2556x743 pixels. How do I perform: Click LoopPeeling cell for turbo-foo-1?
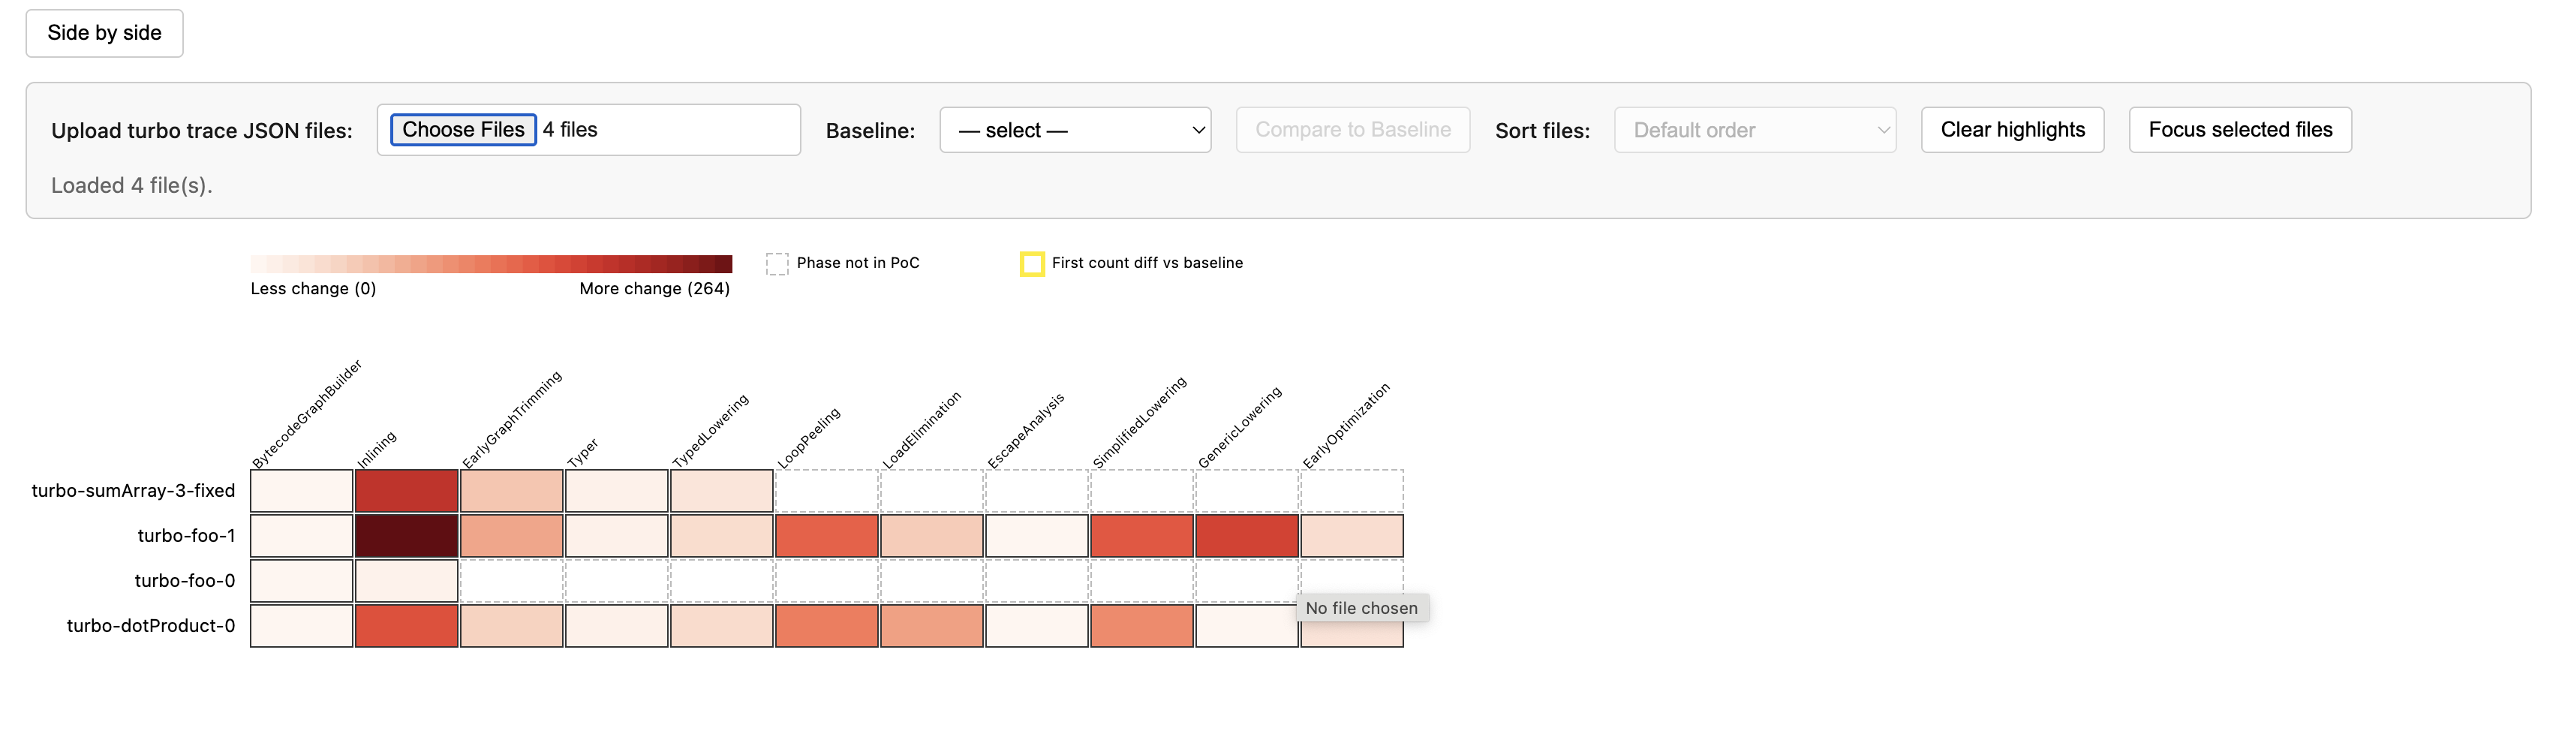[x=826, y=536]
